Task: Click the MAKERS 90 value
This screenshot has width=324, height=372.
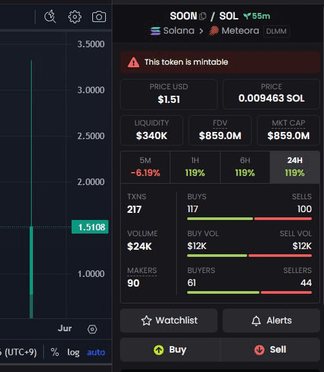Action: 133,283
